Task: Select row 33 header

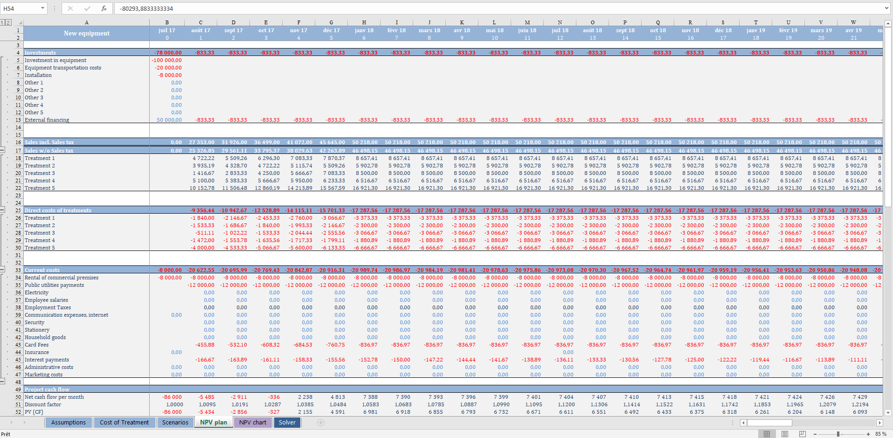Action: tap(18, 270)
